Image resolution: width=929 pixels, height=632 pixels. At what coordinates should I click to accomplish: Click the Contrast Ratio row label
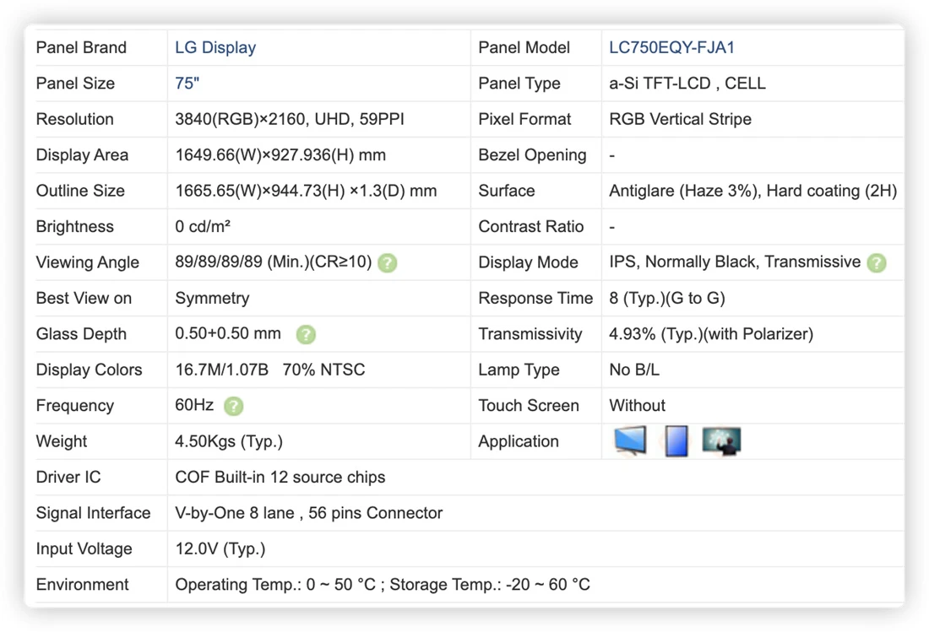click(x=531, y=227)
